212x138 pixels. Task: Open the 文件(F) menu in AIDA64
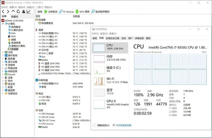coord(4,7)
